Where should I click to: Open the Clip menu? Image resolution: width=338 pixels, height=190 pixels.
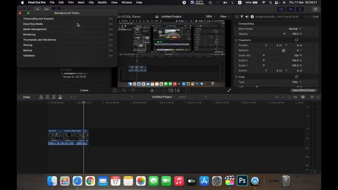pyautogui.click(x=91, y=3)
